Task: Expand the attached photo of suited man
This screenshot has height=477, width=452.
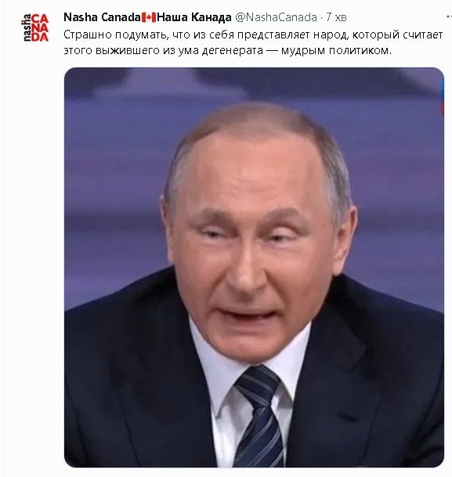Action: [254, 267]
